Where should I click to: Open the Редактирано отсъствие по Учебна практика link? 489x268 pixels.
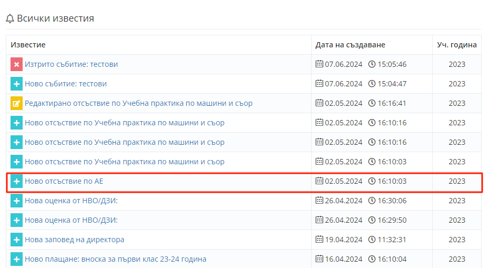138,103
